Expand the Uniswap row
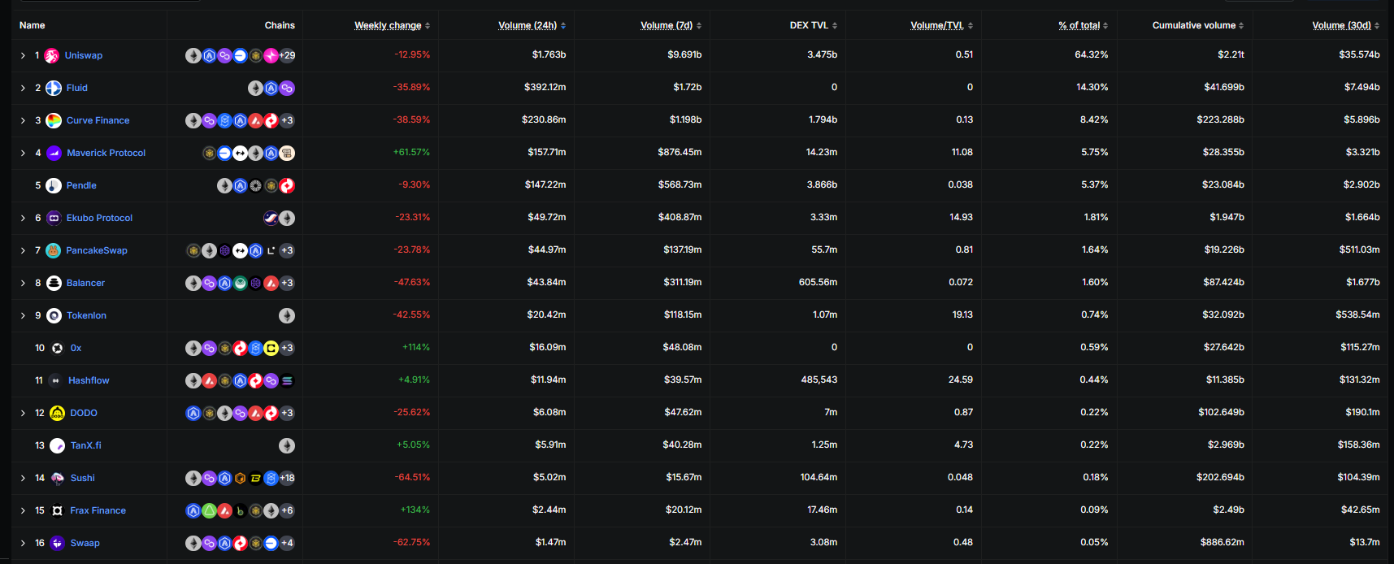This screenshot has height=564, width=1394. click(23, 55)
